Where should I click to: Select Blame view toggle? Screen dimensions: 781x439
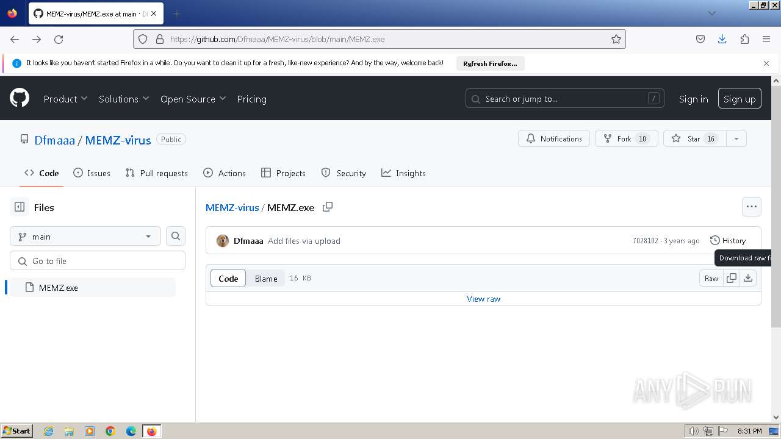click(266, 278)
